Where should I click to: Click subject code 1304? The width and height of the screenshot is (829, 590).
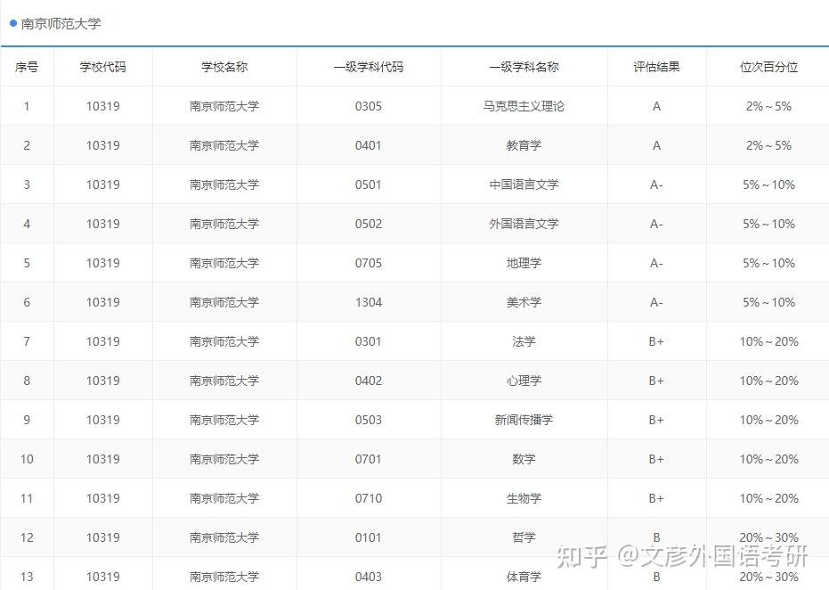[x=369, y=302]
